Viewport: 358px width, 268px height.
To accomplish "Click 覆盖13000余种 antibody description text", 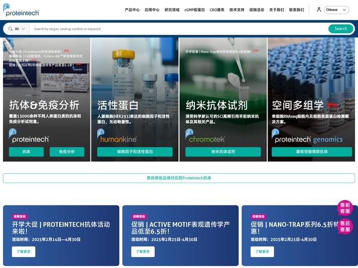I will [x=45, y=119].
